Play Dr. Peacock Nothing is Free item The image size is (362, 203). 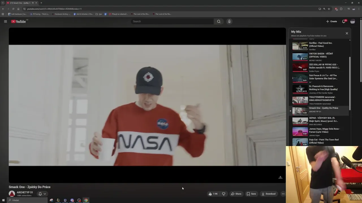click(320, 89)
